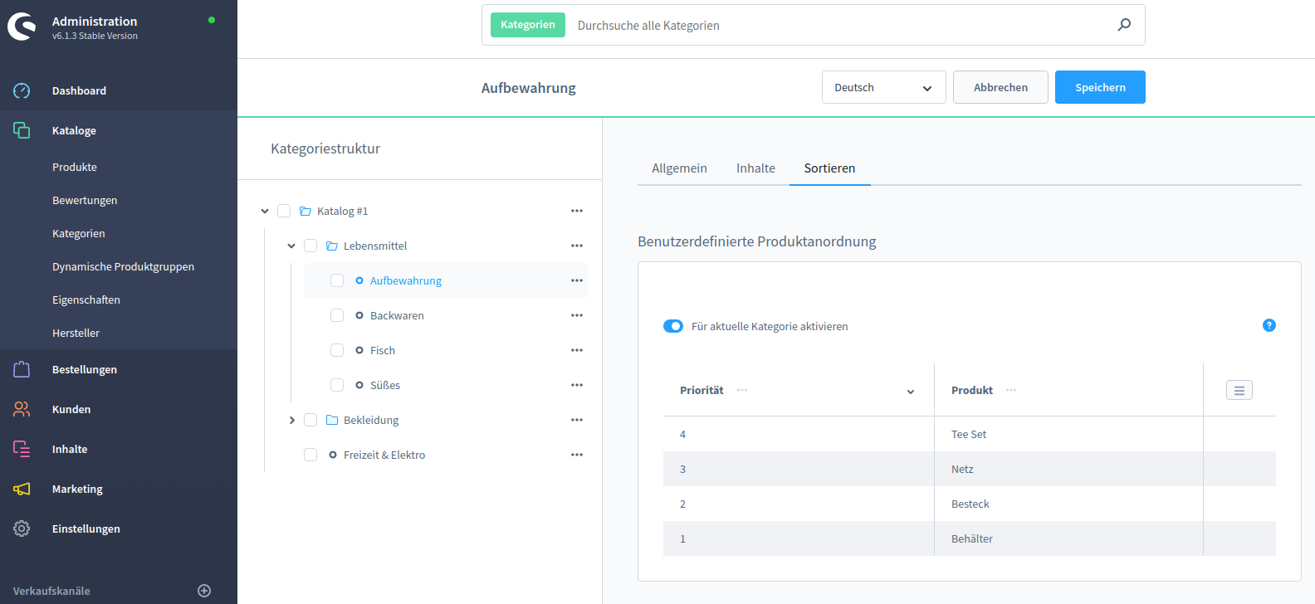Click the search magnifier icon
The image size is (1315, 604).
point(1124,25)
